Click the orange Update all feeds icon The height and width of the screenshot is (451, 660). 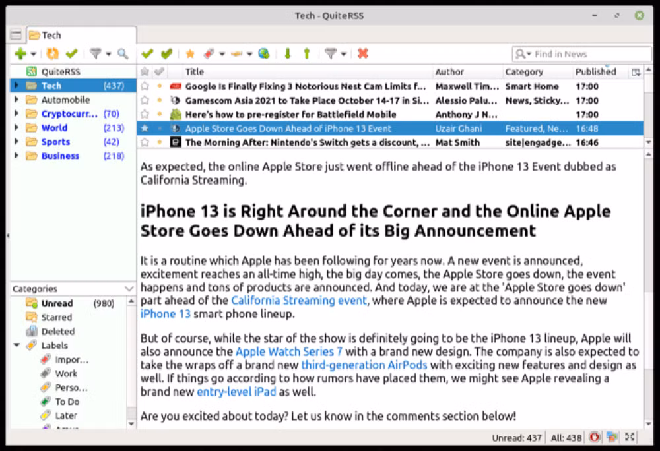pyautogui.click(x=53, y=54)
